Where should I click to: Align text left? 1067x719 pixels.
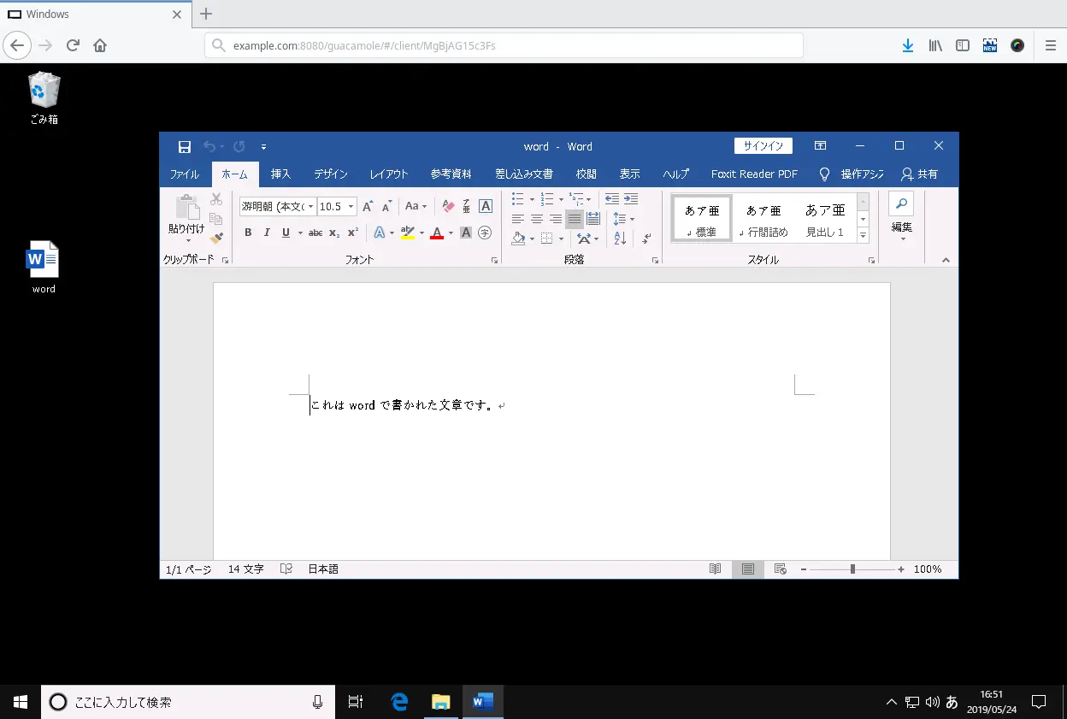coord(518,219)
